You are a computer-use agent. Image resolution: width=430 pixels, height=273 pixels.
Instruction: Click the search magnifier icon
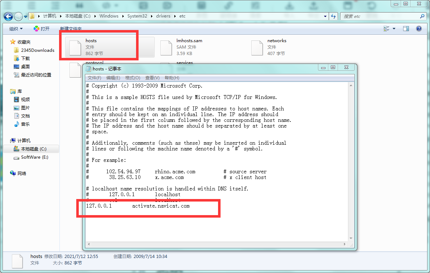[x=422, y=16]
